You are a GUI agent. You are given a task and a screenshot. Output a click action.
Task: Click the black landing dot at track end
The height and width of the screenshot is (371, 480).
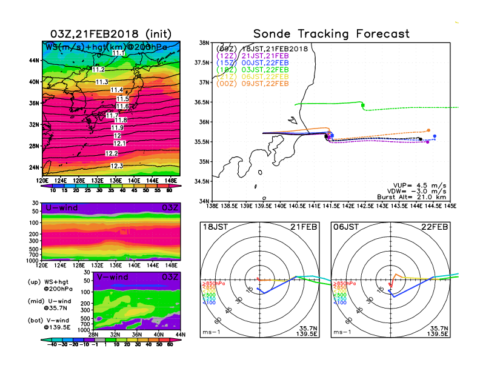421,139
